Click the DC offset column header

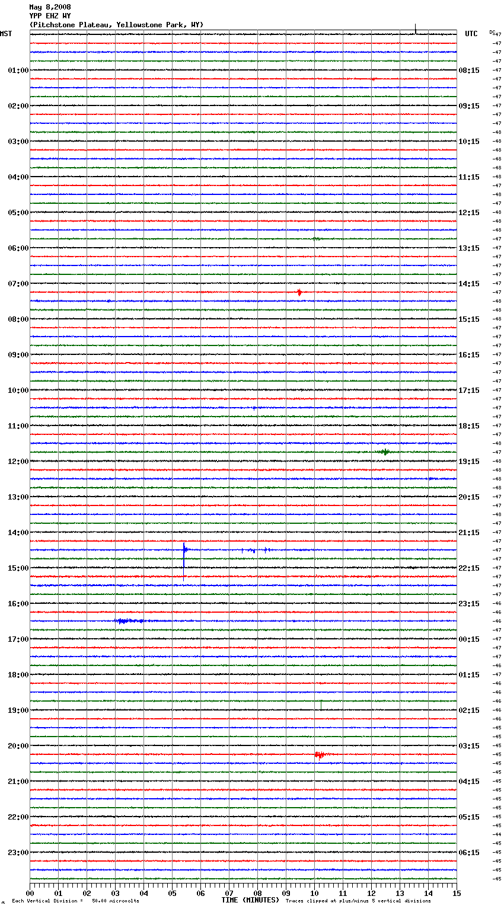(x=492, y=32)
